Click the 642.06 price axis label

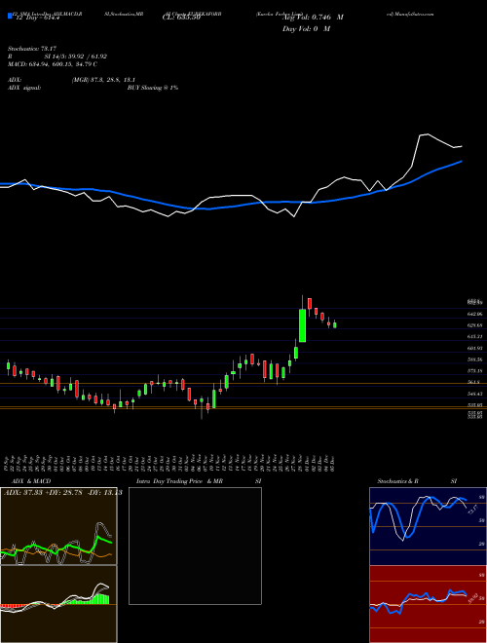pyautogui.click(x=474, y=314)
